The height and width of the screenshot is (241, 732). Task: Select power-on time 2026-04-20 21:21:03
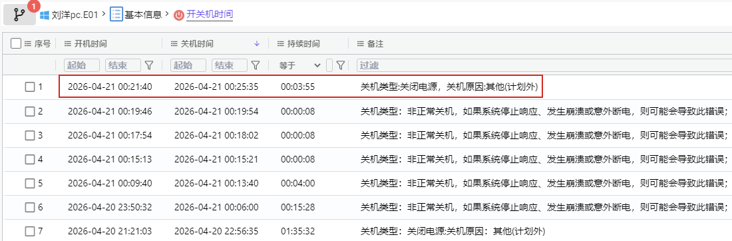click(x=110, y=231)
